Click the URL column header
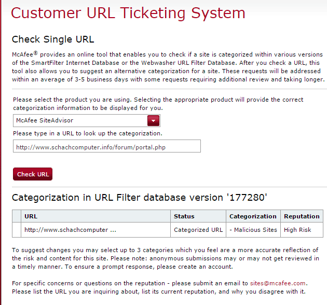The width and height of the screenshot is (327, 305). click(x=31, y=216)
